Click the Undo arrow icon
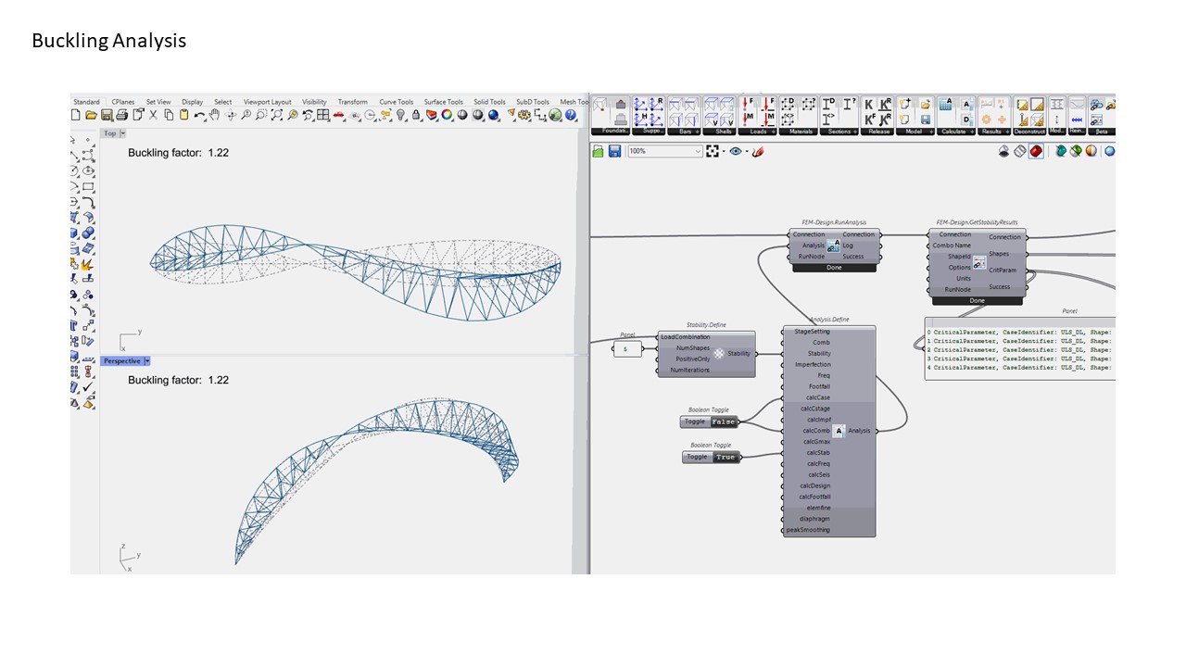Screen dimensions: 1186x667 (199, 115)
